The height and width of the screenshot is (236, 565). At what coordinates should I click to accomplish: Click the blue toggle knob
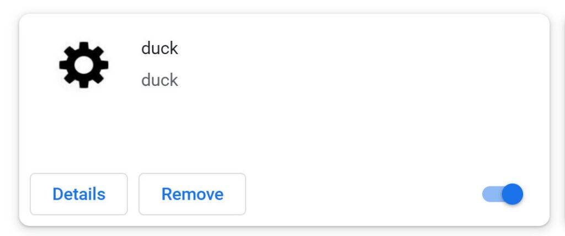pos(513,194)
